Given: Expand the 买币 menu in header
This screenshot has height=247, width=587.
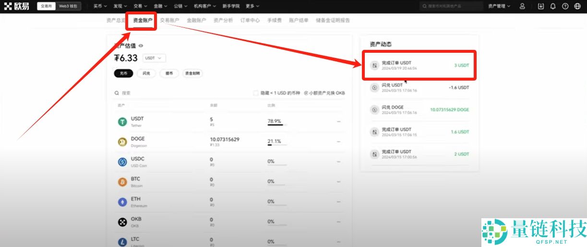Looking at the screenshot, I should pos(99,6).
